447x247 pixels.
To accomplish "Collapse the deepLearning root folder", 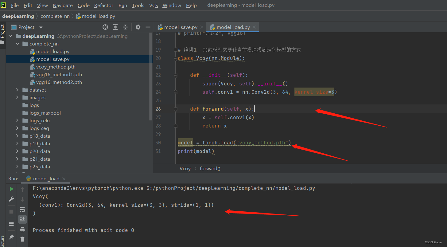I will [x=11, y=36].
